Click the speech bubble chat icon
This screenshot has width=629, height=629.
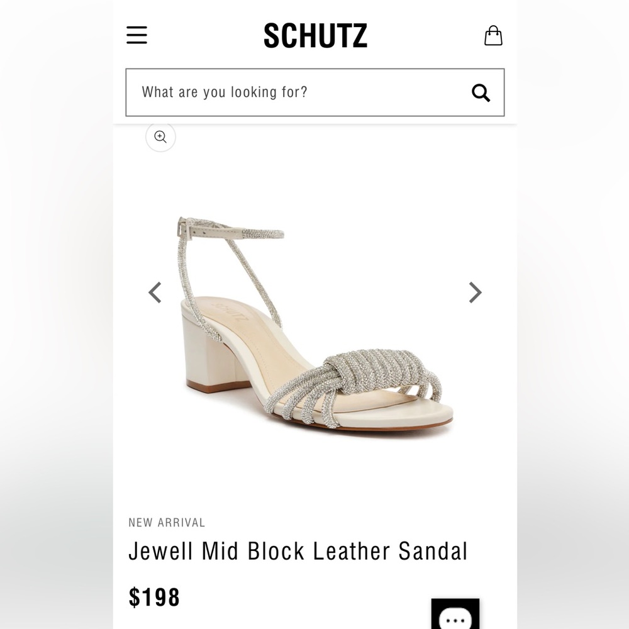pyautogui.click(x=456, y=620)
